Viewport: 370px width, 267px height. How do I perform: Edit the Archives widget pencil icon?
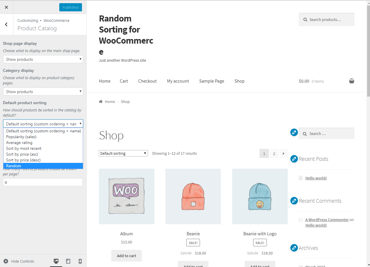click(294, 248)
